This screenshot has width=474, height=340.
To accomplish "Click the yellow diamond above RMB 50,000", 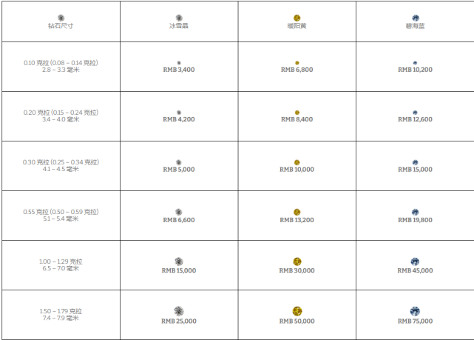I will (x=297, y=311).
